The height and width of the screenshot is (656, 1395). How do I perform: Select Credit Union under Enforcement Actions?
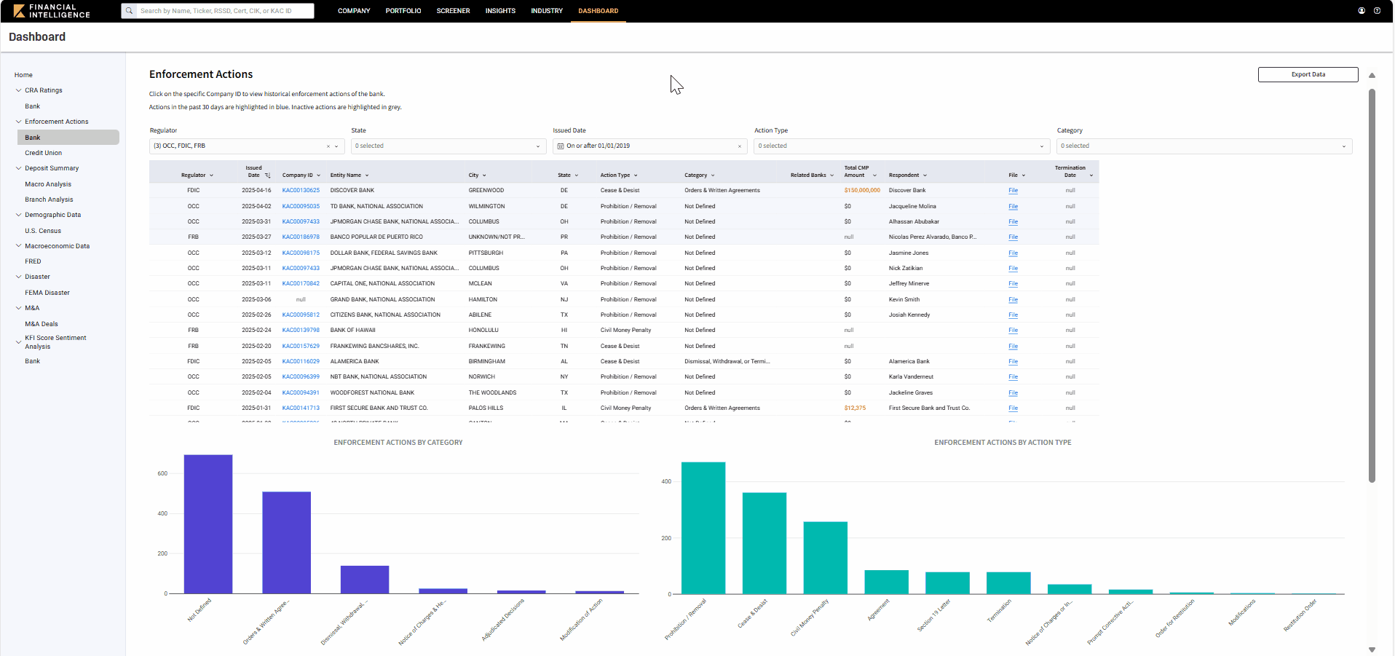44,153
